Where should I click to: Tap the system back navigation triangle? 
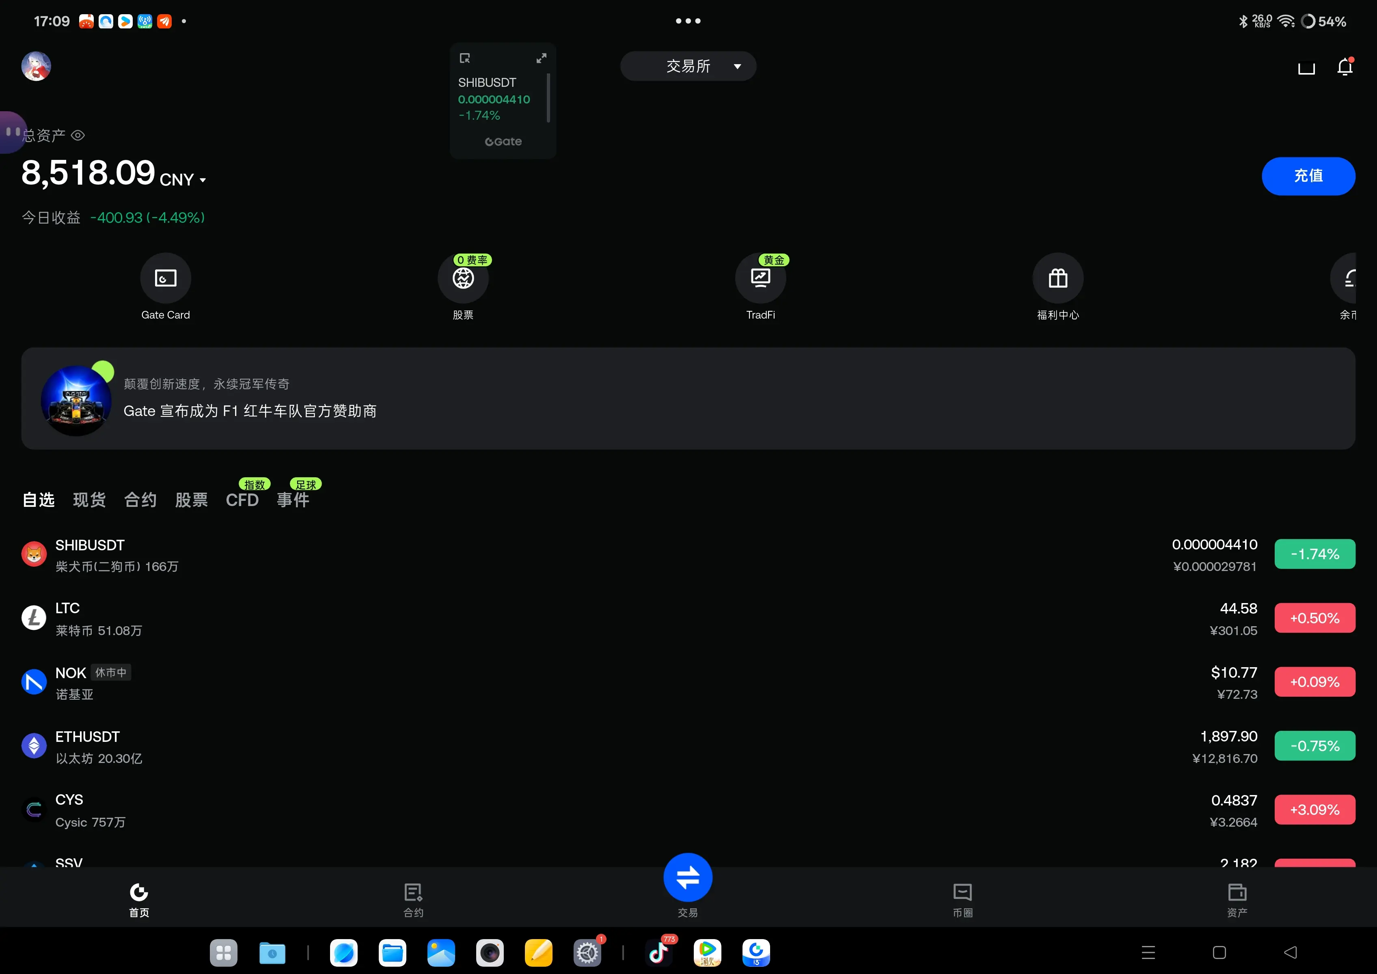click(x=1290, y=952)
